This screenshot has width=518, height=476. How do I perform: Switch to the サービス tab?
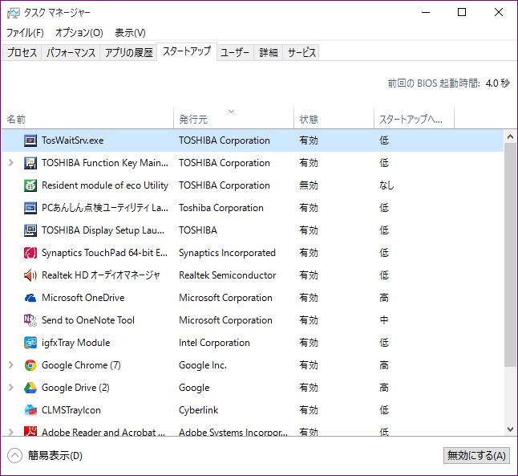click(301, 53)
